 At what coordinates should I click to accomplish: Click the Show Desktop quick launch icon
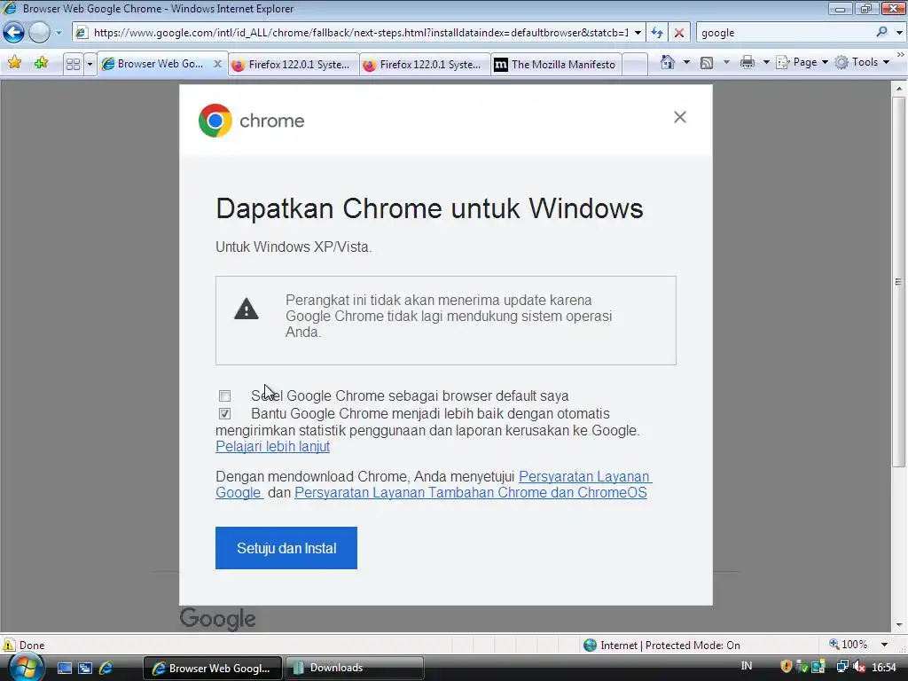(64, 669)
